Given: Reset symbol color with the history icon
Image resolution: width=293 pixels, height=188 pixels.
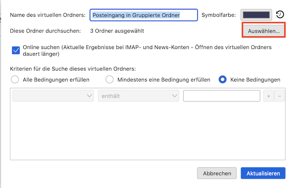Looking at the screenshot, I should click(280, 14).
